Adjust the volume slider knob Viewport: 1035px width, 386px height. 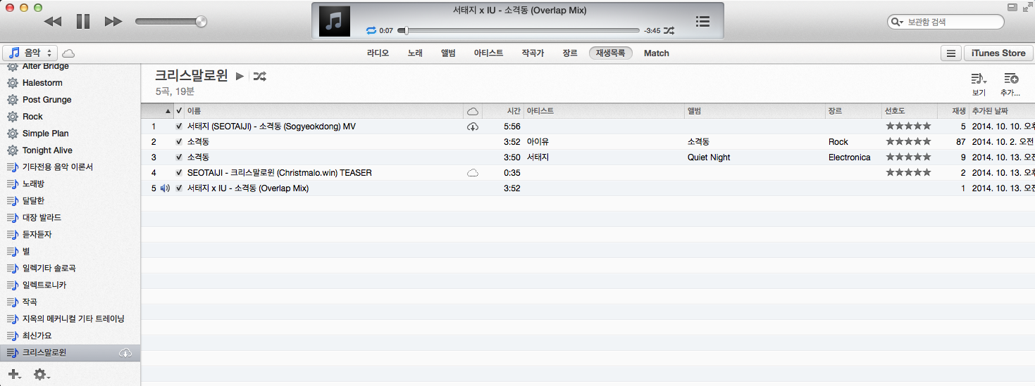[x=202, y=22]
